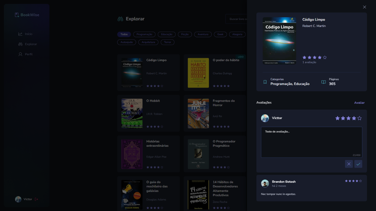This screenshot has width=376, height=211.
Task: Click the O Hobbit title text
Action: point(153,101)
